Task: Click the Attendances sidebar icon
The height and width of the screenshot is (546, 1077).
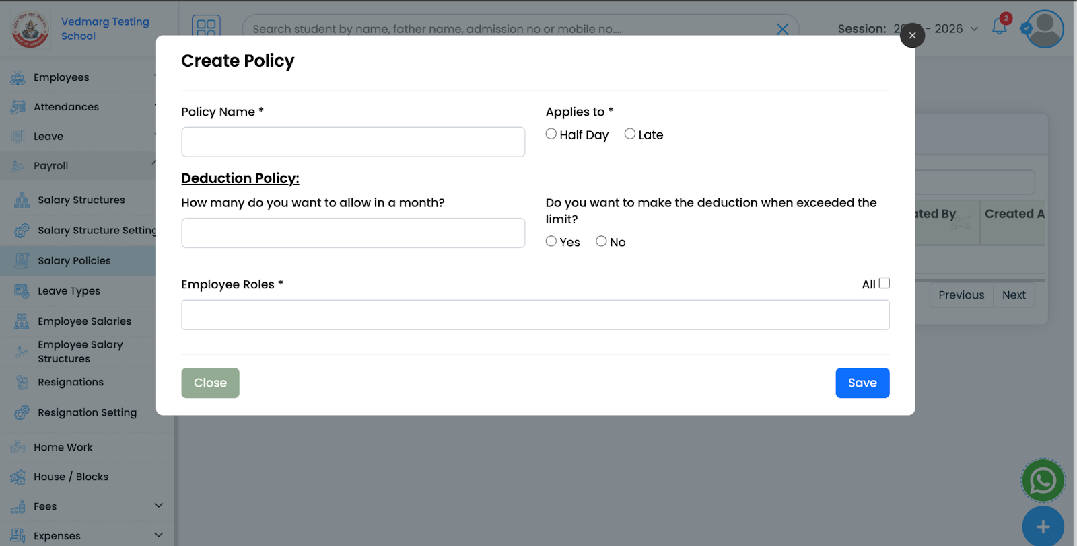Action: click(x=18, y=107)
